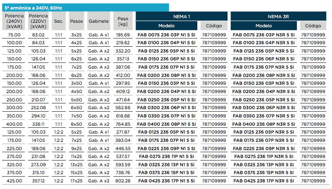Click the '5ª armónica a 240V, 60Hz' title bar
This screenshot has height=189, width=332.
[x=85, y=8]
